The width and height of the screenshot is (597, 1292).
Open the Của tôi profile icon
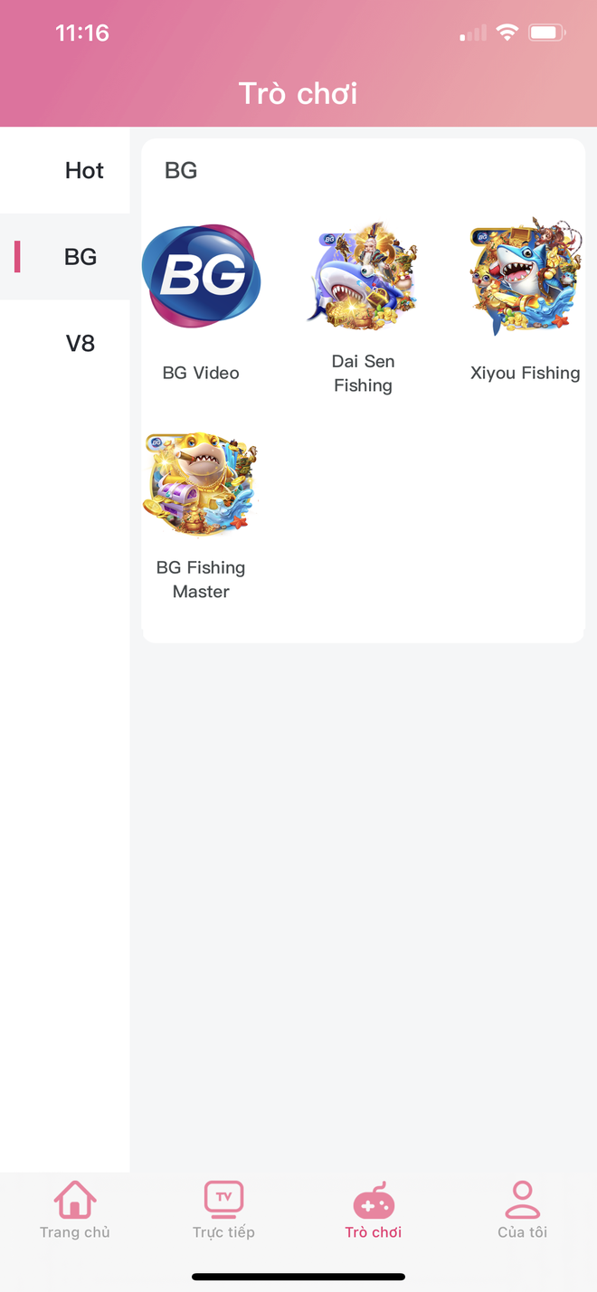(x=522, y=1200)
